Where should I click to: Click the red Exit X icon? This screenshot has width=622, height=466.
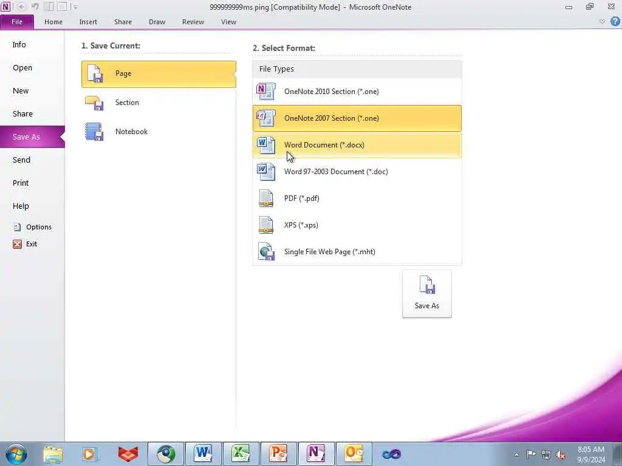pyautogui.click(x=17, y=244)
